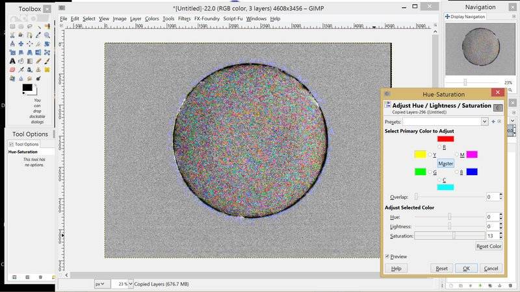Select the Zoom magnifier tool
This screenshot has height=292, width=520.
click(47, 35)
